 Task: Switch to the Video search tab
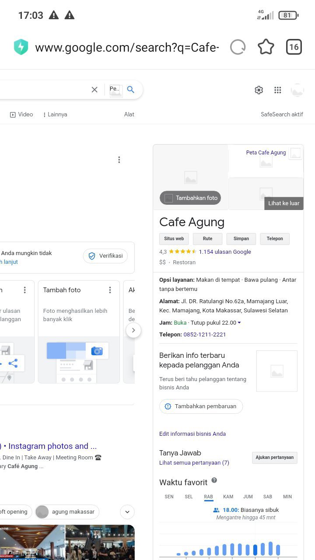pyautogui.click(x=22, y=115)
